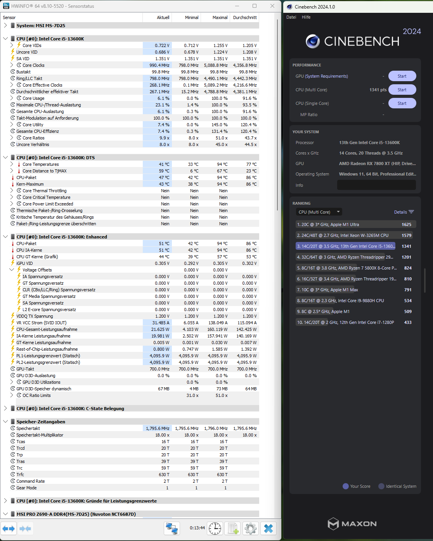Expand Gründe für Leistungsgrenzwerte group

tap(5, 501)
